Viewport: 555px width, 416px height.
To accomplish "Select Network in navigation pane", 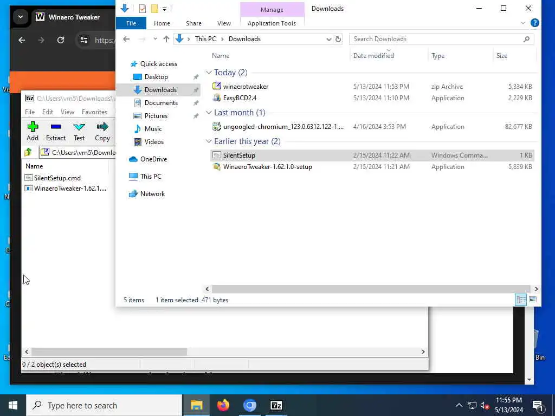I will tap(152, 194).
